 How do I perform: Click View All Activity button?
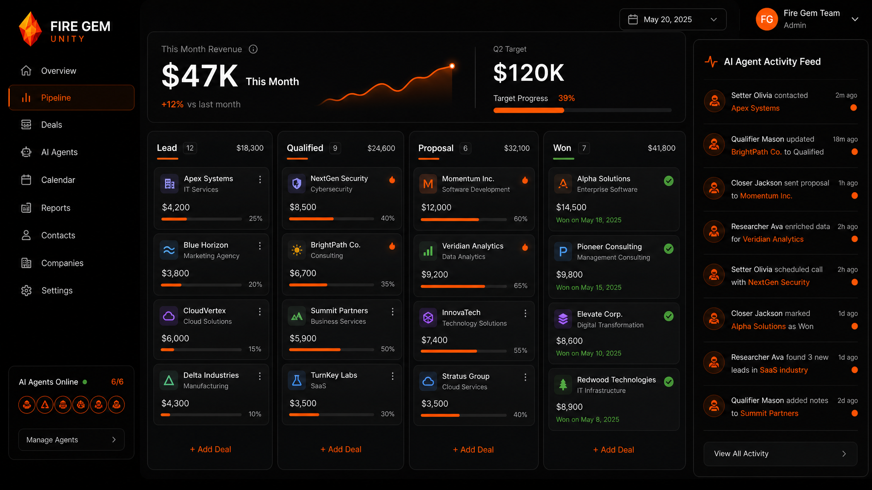click(780, 454)
